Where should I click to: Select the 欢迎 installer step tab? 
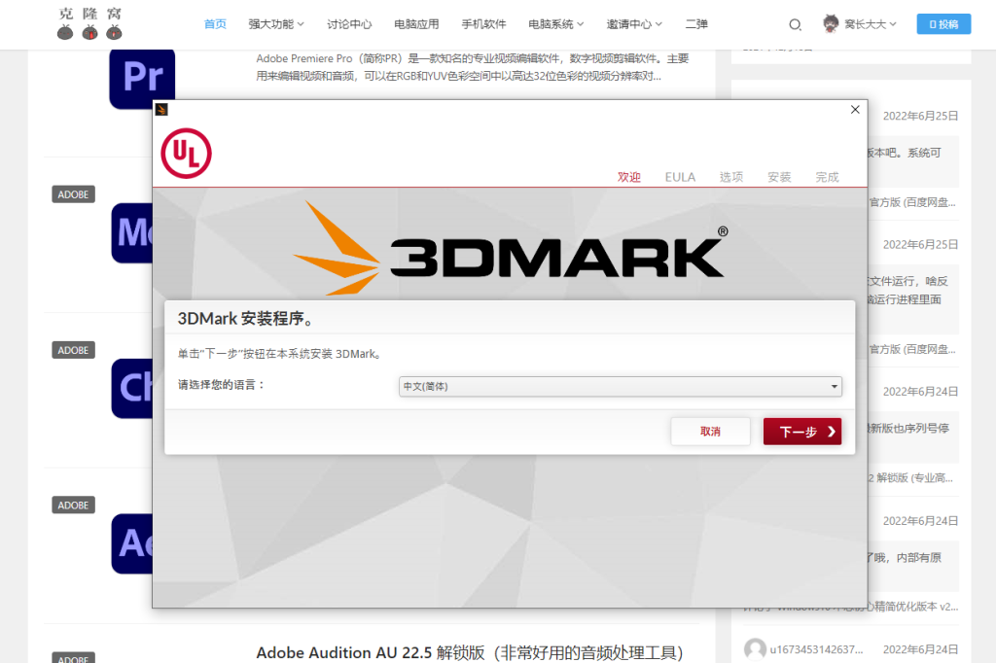pos(629,177)
